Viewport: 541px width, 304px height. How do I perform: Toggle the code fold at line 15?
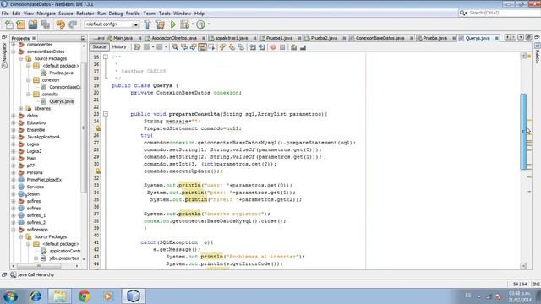(106, 57)
